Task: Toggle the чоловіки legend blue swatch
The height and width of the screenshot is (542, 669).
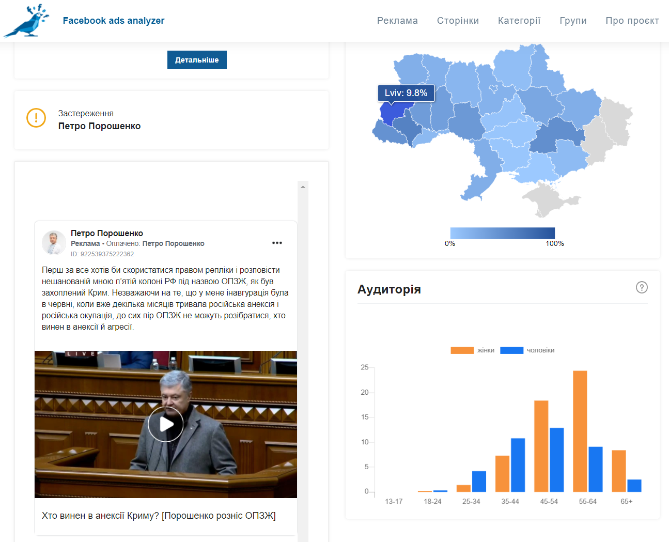Action: [x=512, y=350]
